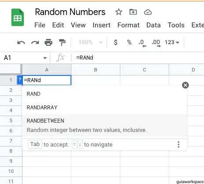Apply percent format
Screen dimensions: 204x184
tap(129, 42)
